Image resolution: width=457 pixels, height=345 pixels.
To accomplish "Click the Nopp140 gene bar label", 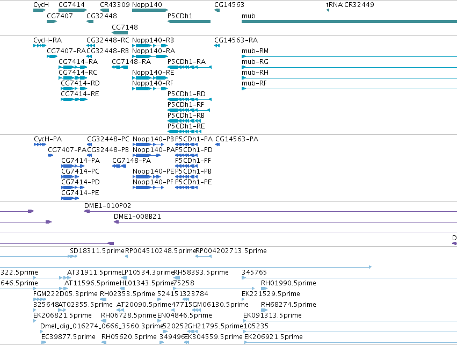I will click(x=147, y=5).
